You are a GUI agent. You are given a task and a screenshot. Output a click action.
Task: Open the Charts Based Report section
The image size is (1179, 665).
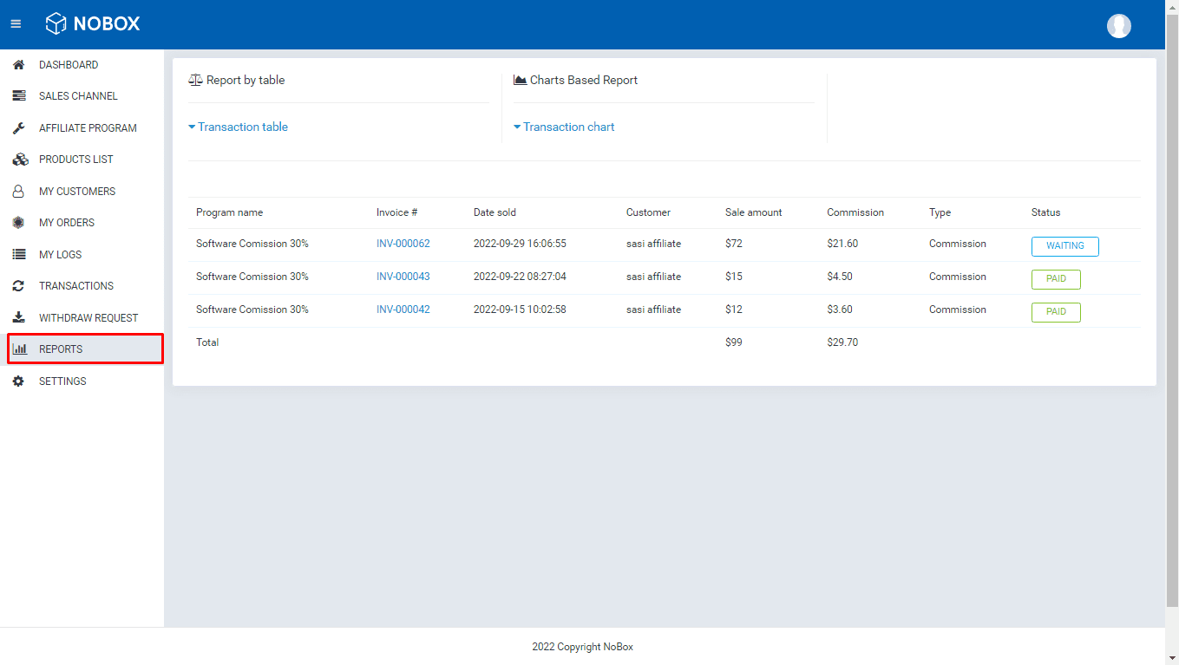575,80
